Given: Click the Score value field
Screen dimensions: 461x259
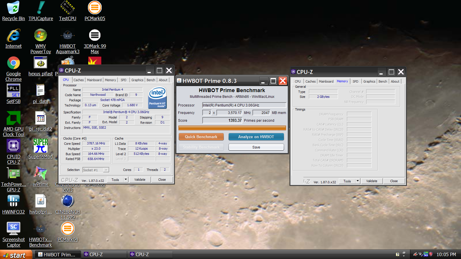Looking at the screenshot, I should (222, 120).
